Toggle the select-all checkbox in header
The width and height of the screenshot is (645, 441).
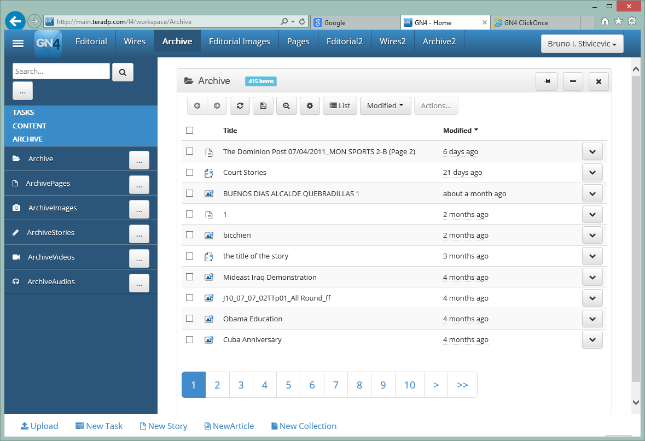190,130
